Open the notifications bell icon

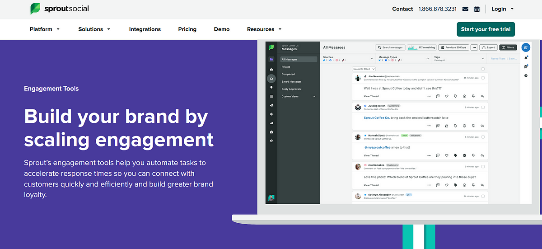(526, 57)
